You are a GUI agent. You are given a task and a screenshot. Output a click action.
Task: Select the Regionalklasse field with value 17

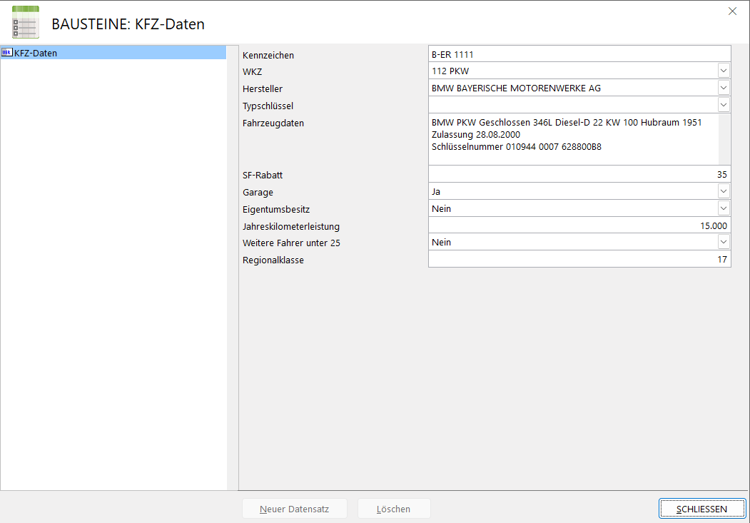click(578, 260)
